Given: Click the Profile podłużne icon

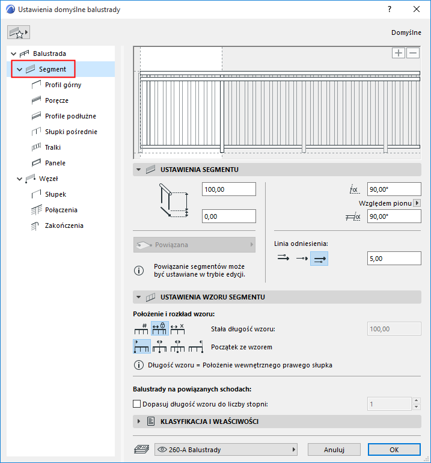Looking at the screenshot, I should 36,116.
